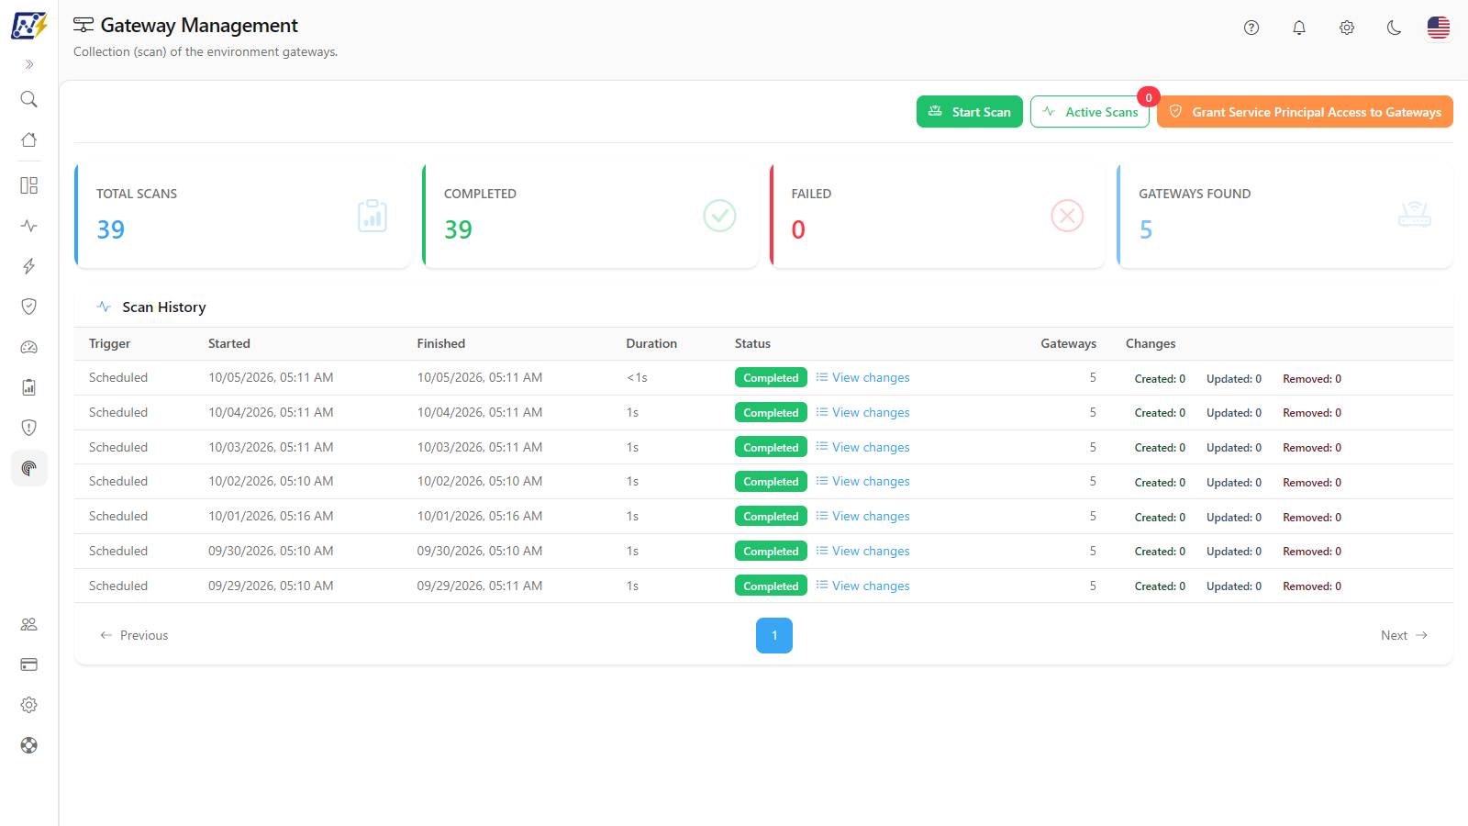
Task: Go to the Previous page
Action: pos(134,635)
